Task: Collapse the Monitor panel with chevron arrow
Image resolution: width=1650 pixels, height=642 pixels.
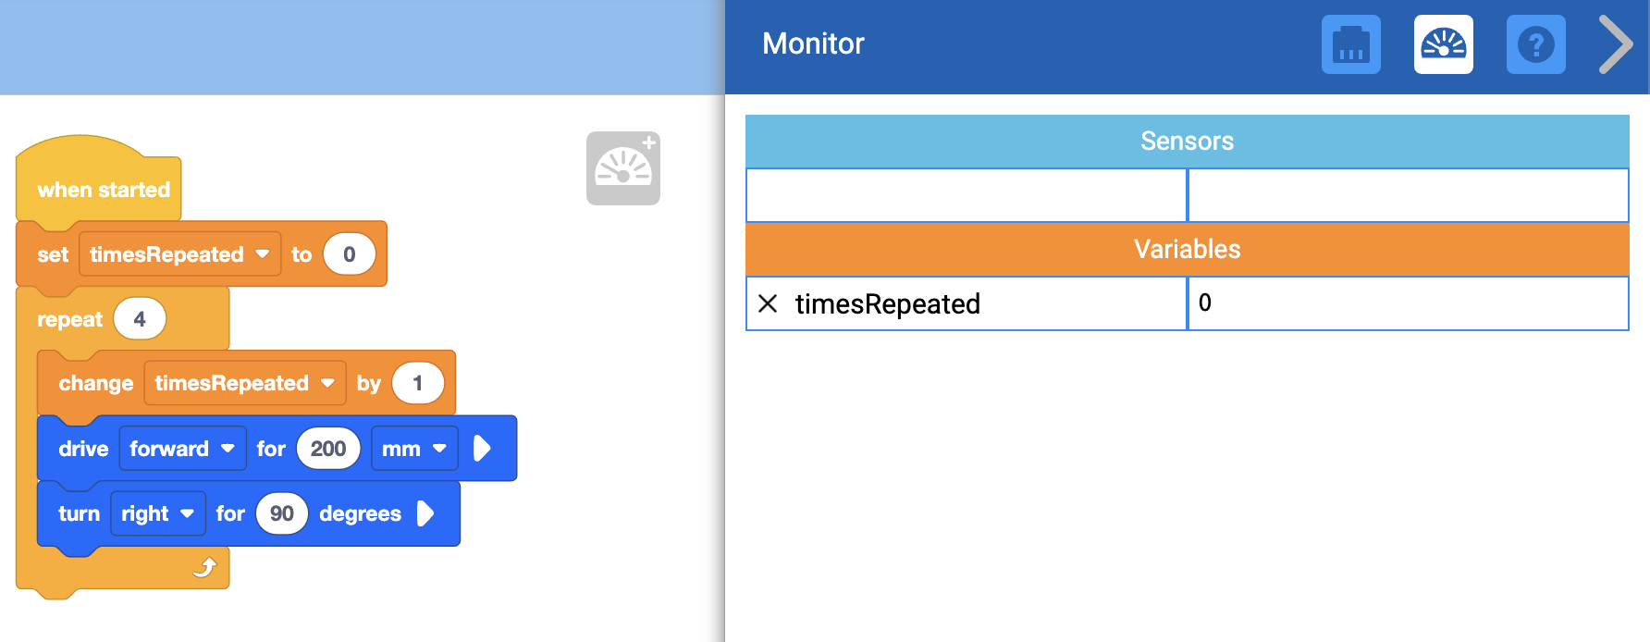Action: 1616,44
